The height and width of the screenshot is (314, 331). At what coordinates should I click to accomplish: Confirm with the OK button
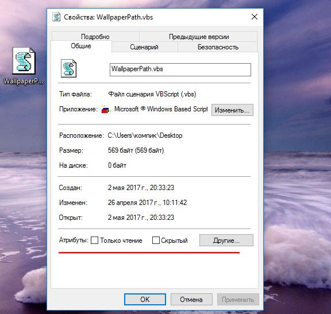145,299
